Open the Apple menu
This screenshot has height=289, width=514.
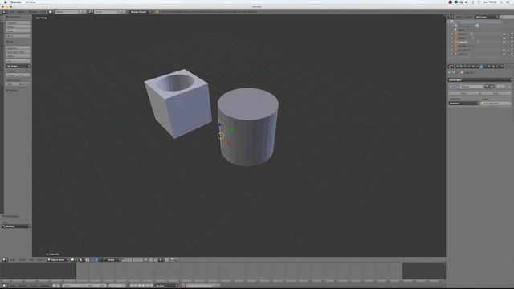coord(6,2)
